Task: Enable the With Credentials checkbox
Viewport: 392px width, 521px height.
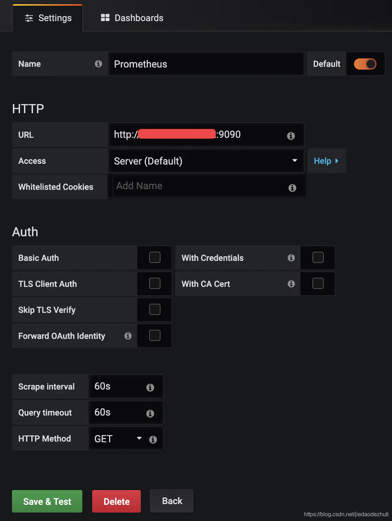Action: click(318, 257)
